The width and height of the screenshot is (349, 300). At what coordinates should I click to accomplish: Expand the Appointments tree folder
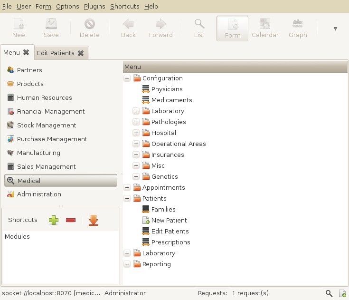click(x=127, y=188)
